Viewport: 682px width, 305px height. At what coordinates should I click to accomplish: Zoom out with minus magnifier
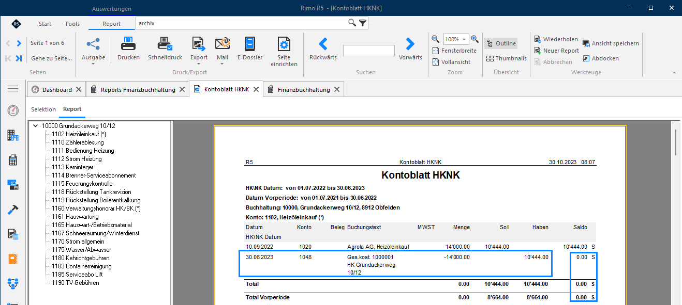click(436, 39)
